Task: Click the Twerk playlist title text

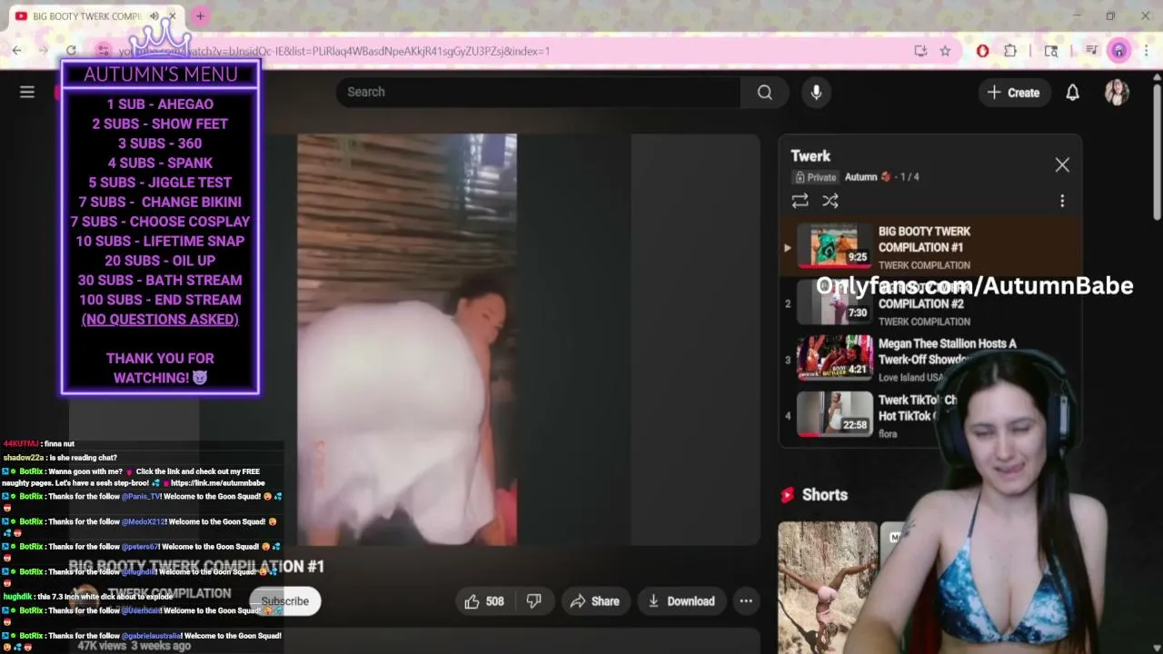Action: pyautogui.click(x=810, y=156)
